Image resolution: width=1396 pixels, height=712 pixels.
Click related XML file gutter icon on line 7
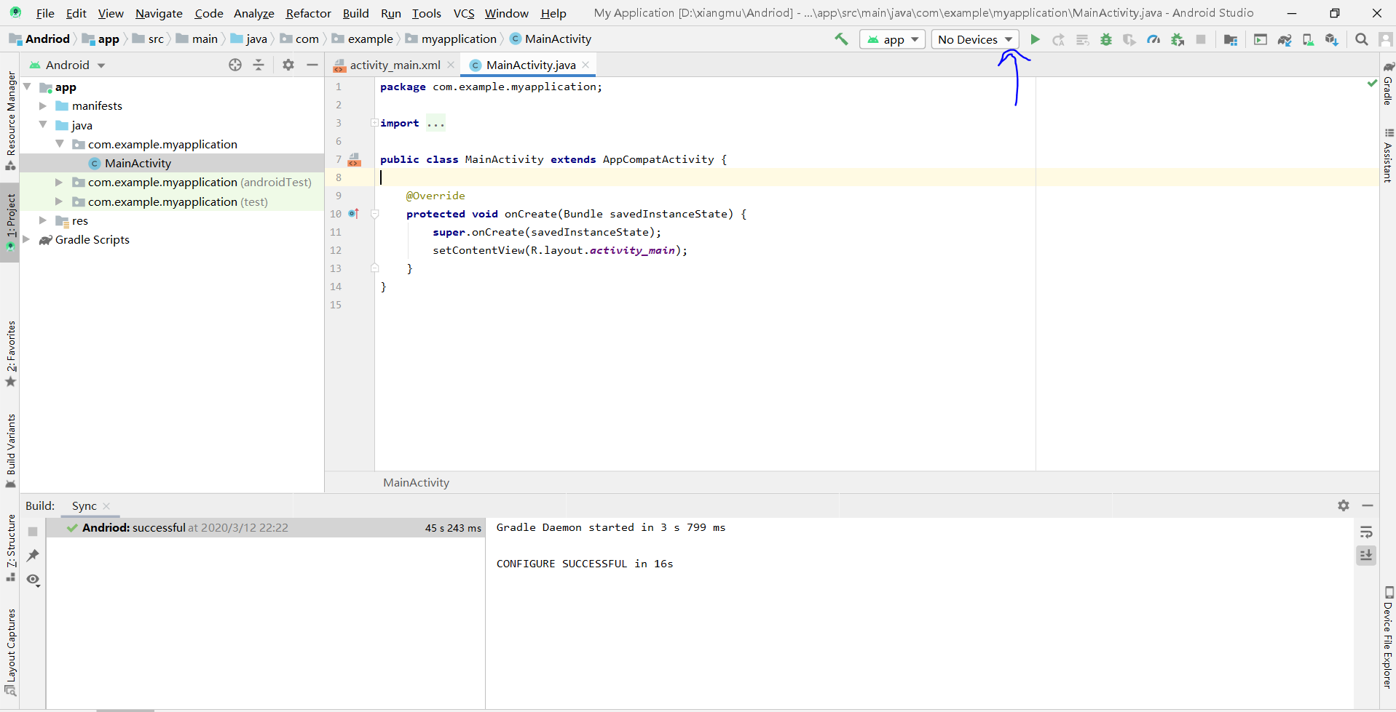pyautogui.click(x=355, y=160)
